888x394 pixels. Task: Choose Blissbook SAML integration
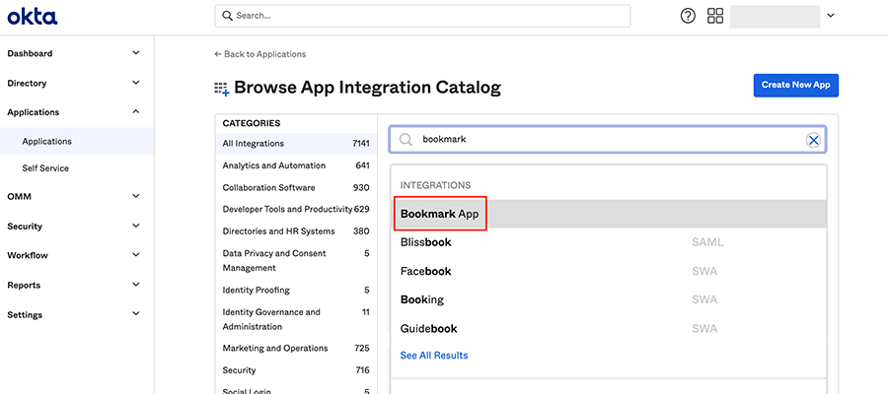pyautogui.click(x=426, y=241)
